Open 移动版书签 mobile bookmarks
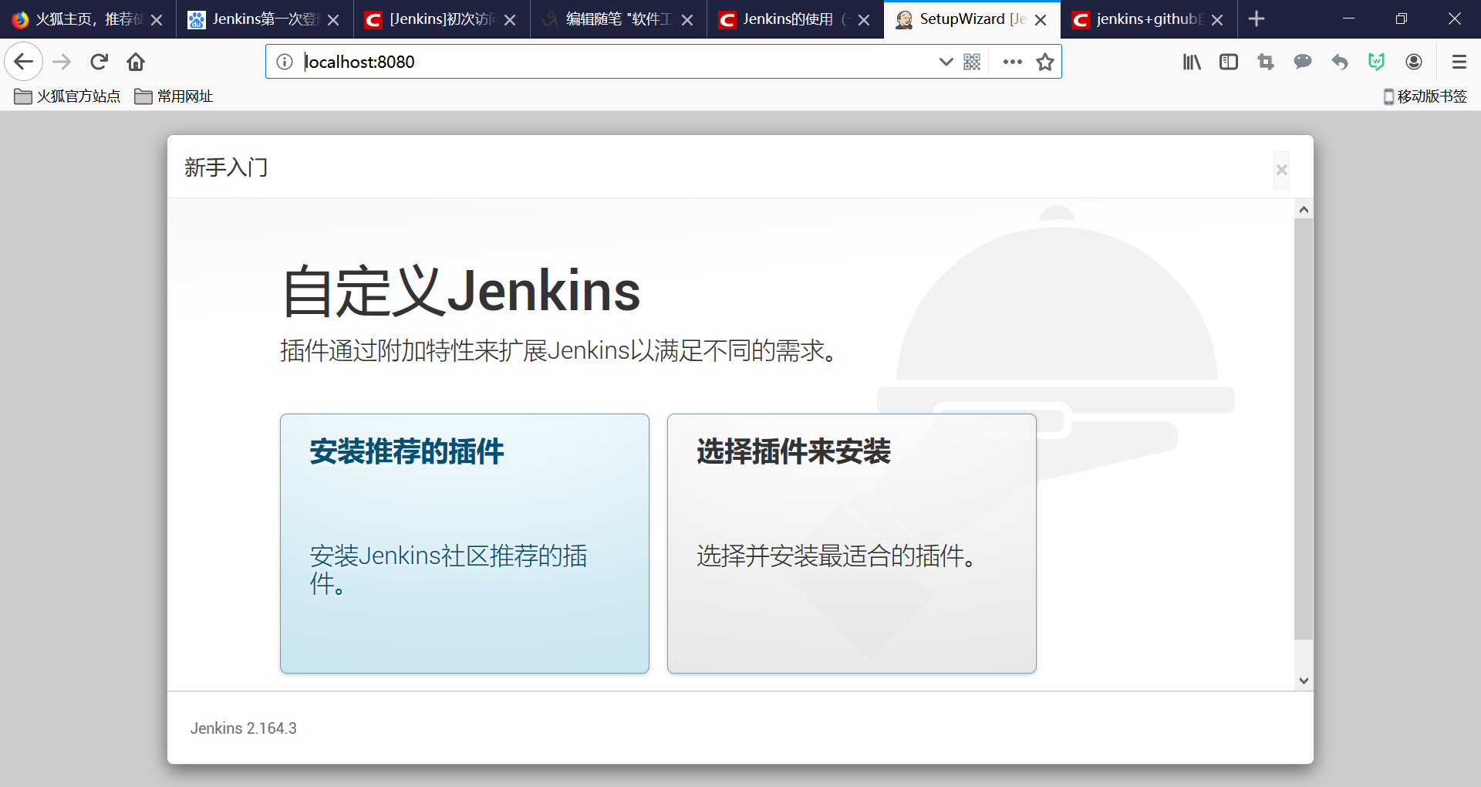The height and width of the screenshot is (787, 1481). click(1425, 96)
